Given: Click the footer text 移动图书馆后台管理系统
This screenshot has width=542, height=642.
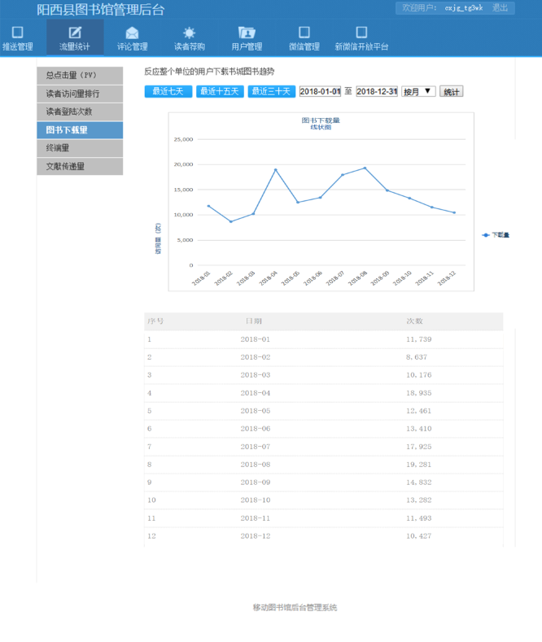Looking at the screenshot, I should pos(295,608).
